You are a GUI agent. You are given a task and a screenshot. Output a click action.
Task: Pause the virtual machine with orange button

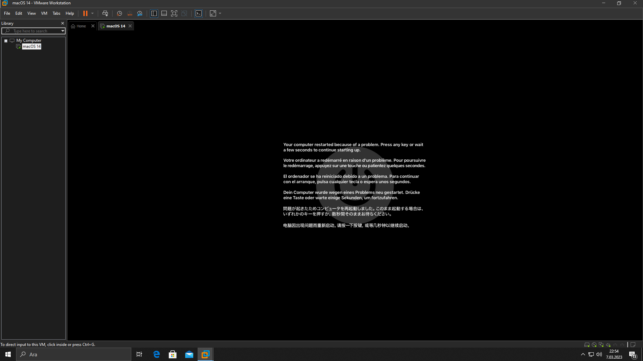click(85, 13)
